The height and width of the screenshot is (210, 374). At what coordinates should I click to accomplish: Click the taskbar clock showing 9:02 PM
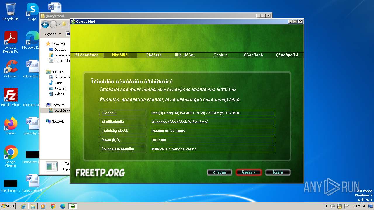point(359,206)
